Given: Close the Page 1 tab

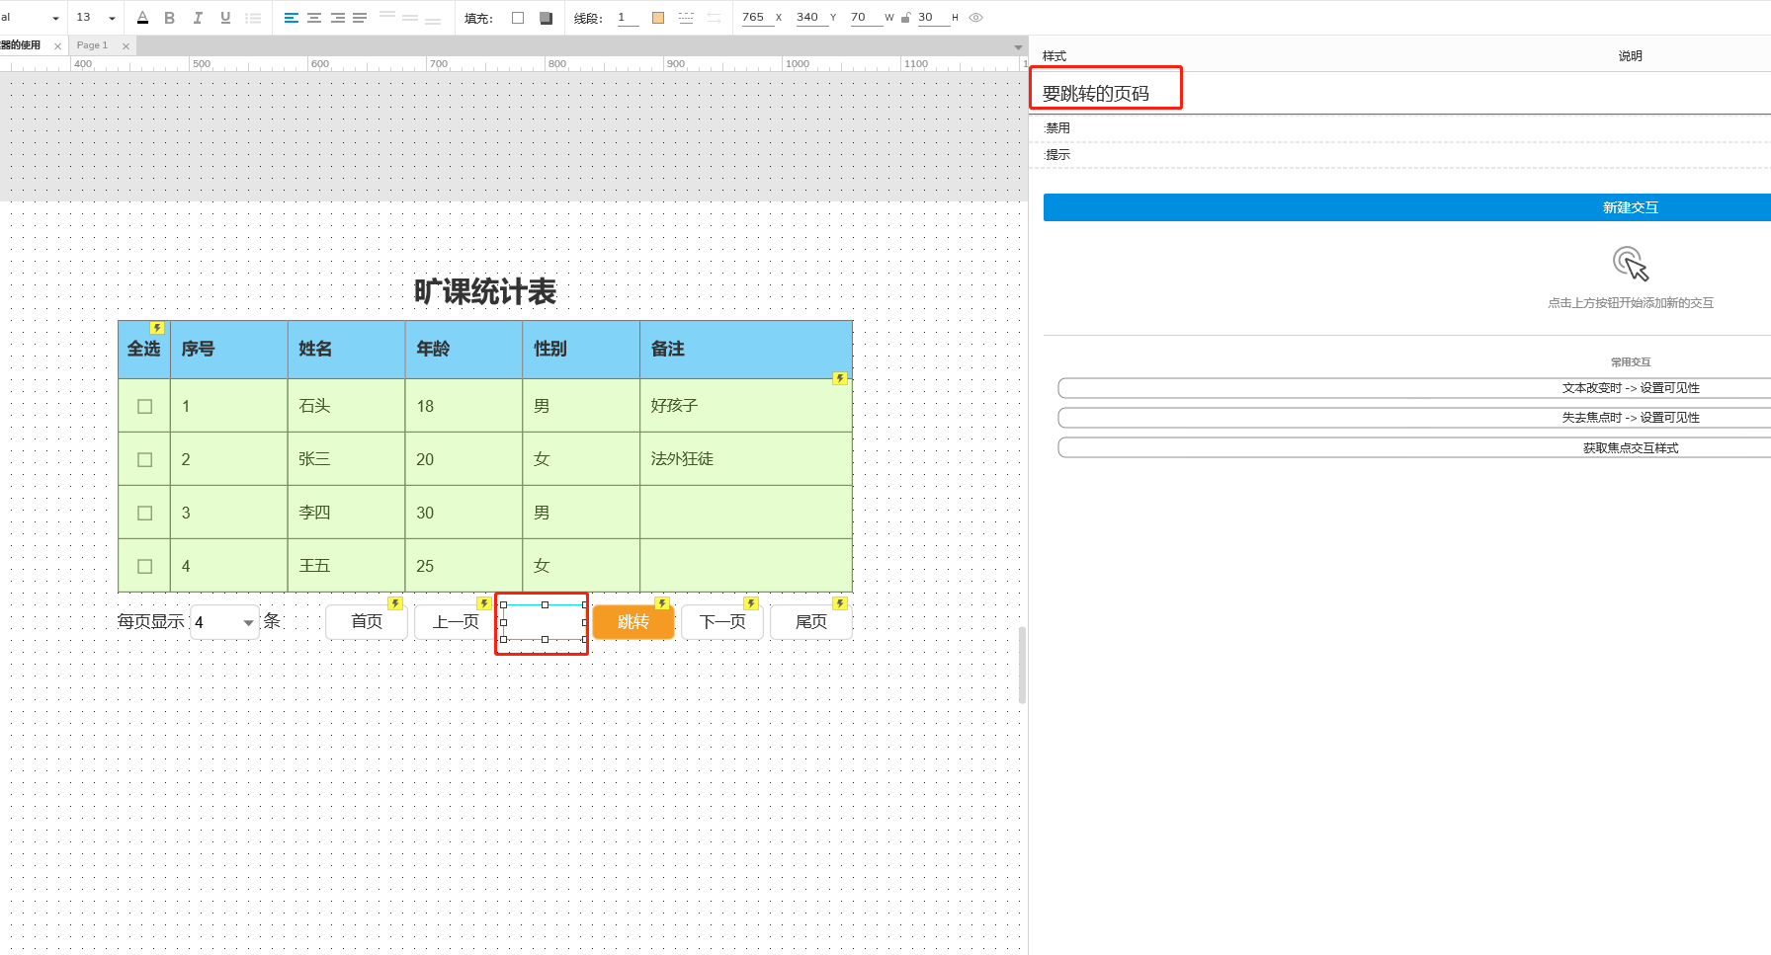Looking at the screenshot, I should click(x=126, y=46).
